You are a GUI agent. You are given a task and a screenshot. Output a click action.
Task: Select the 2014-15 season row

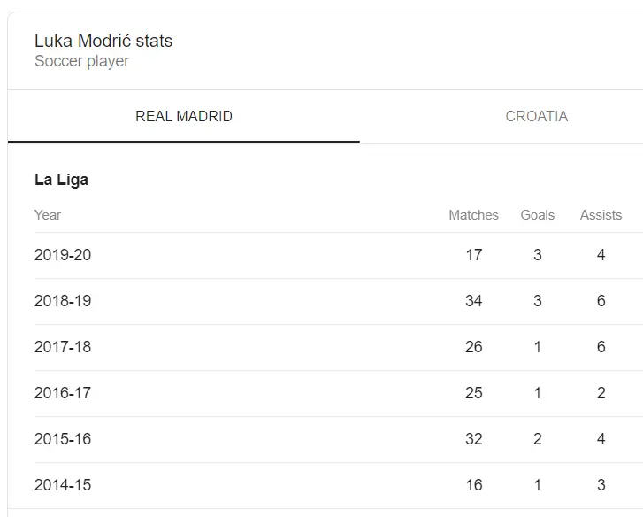click(x=63, y=485)
